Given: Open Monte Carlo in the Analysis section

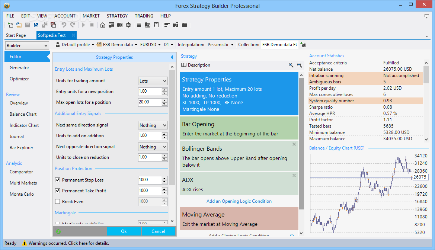Looking at the screenshot, I should (x=22, y=194).
